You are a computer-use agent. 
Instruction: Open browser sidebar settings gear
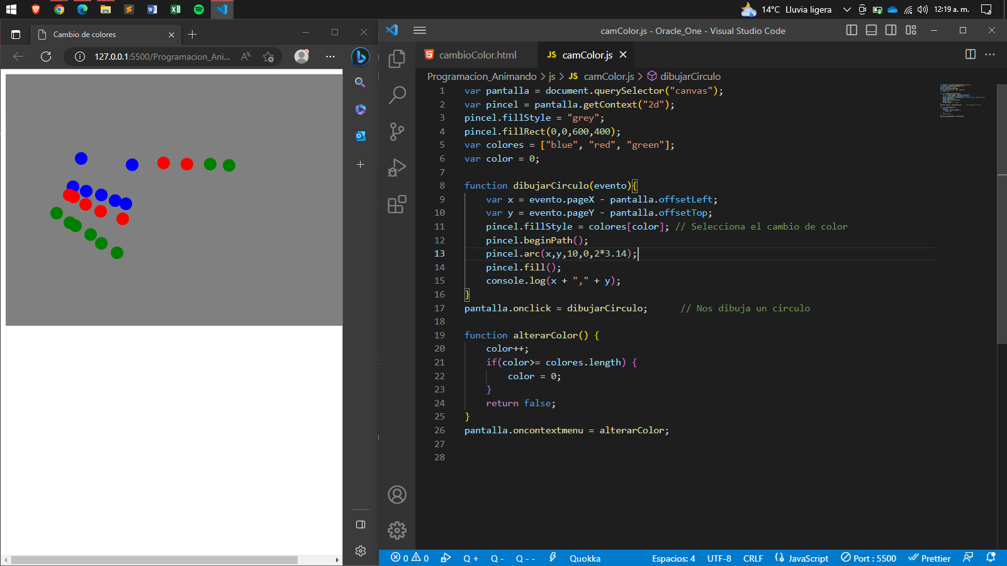pyautogui.click(x=361, y=551)
